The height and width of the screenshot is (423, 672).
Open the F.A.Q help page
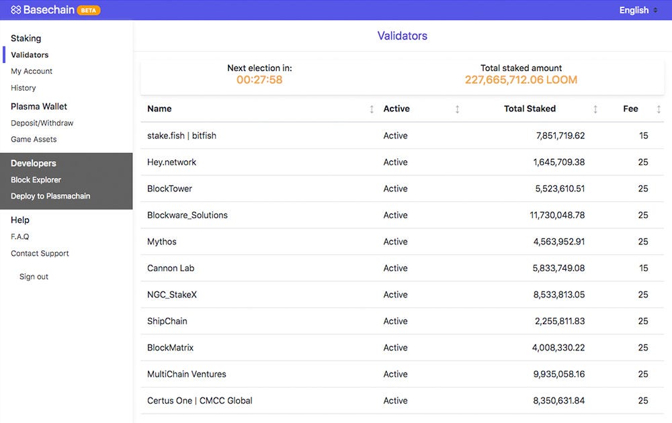[19, 236]
